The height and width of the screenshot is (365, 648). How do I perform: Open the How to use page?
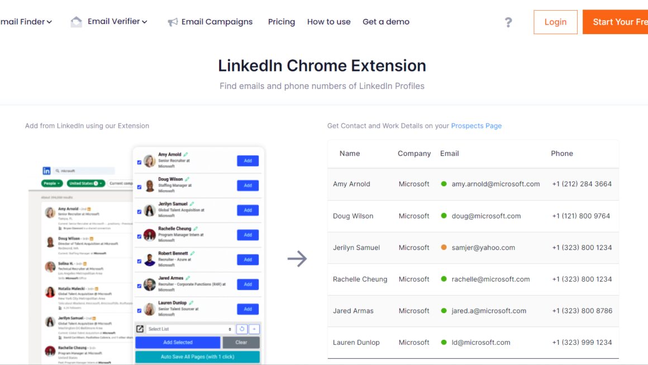click(x=328, y=22)
